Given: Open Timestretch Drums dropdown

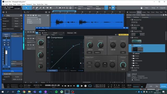Looking at the screenshot, I should [x=17, y=21].
